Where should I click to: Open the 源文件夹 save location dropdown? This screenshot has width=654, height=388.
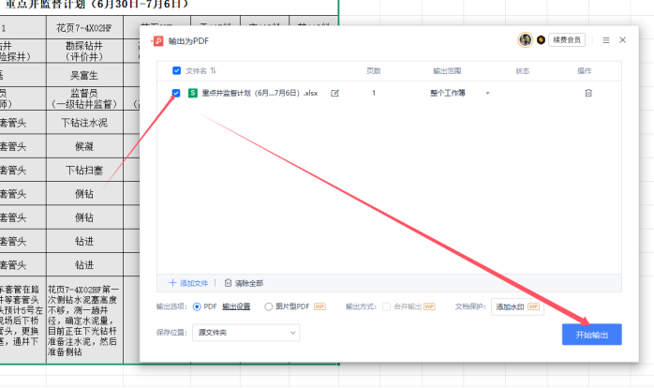pyautogui.click(x=246, y=332)
